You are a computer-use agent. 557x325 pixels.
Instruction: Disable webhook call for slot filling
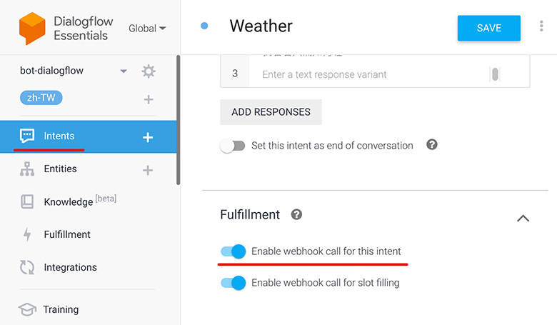[234, 283]
